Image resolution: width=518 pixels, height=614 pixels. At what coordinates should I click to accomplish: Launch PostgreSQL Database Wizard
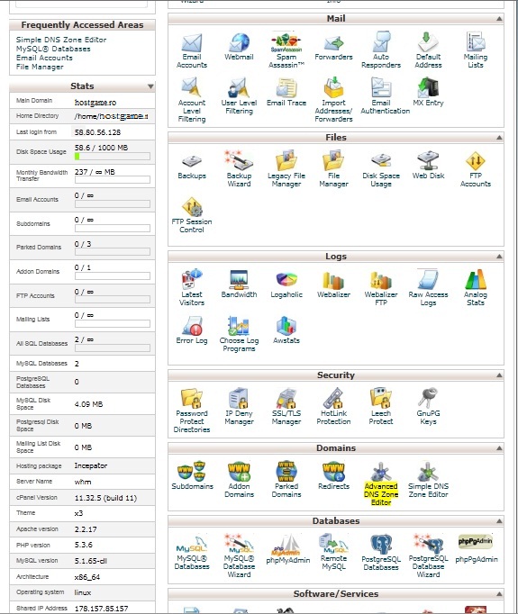(428, 556)
